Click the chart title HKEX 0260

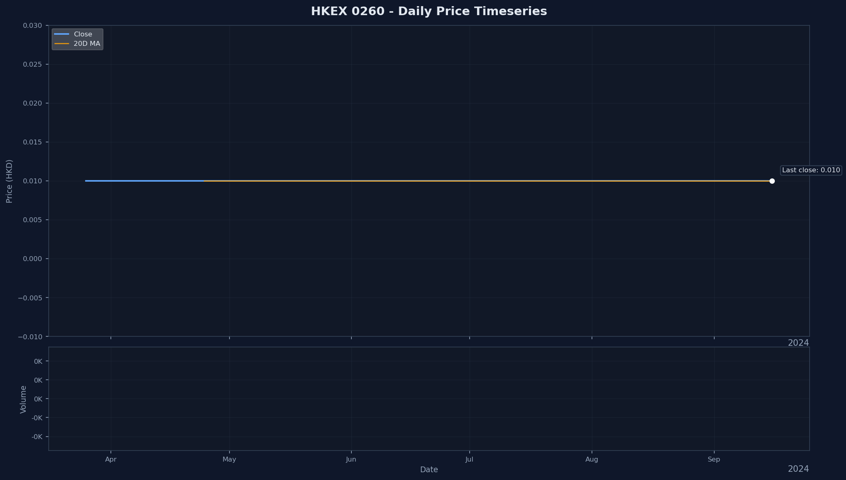429,11
